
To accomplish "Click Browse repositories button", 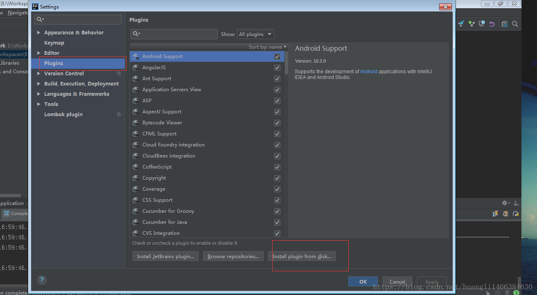I will [x=233, y=257].
